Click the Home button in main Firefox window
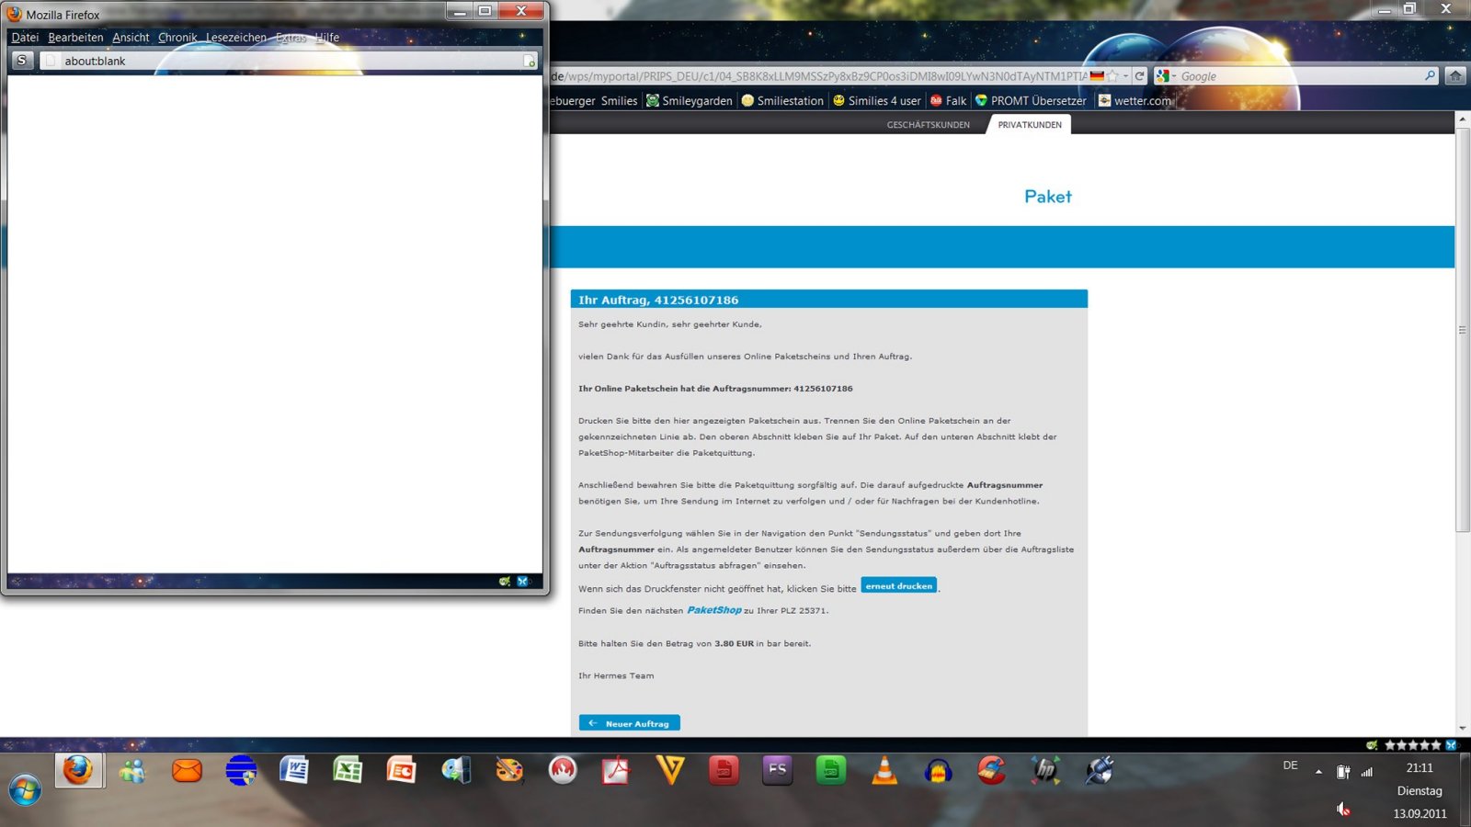This screenshot has height=827, width=1471. tap(1455, 76)
